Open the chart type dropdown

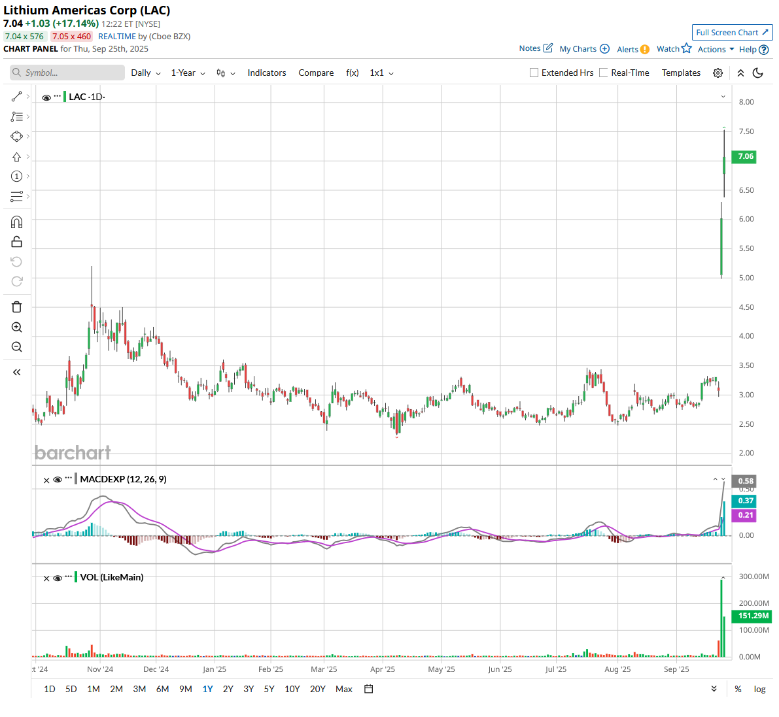click(x=226, y=73)
